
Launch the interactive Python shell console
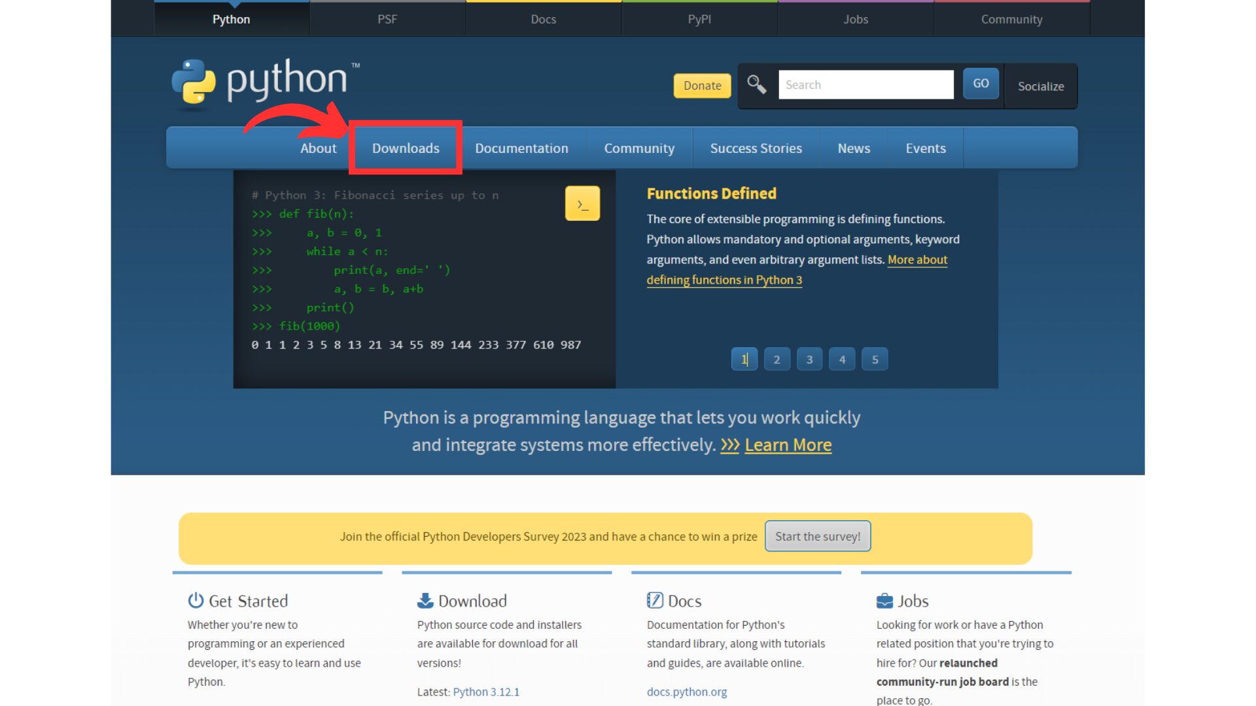pyautogui.click(x=582, y=203)
